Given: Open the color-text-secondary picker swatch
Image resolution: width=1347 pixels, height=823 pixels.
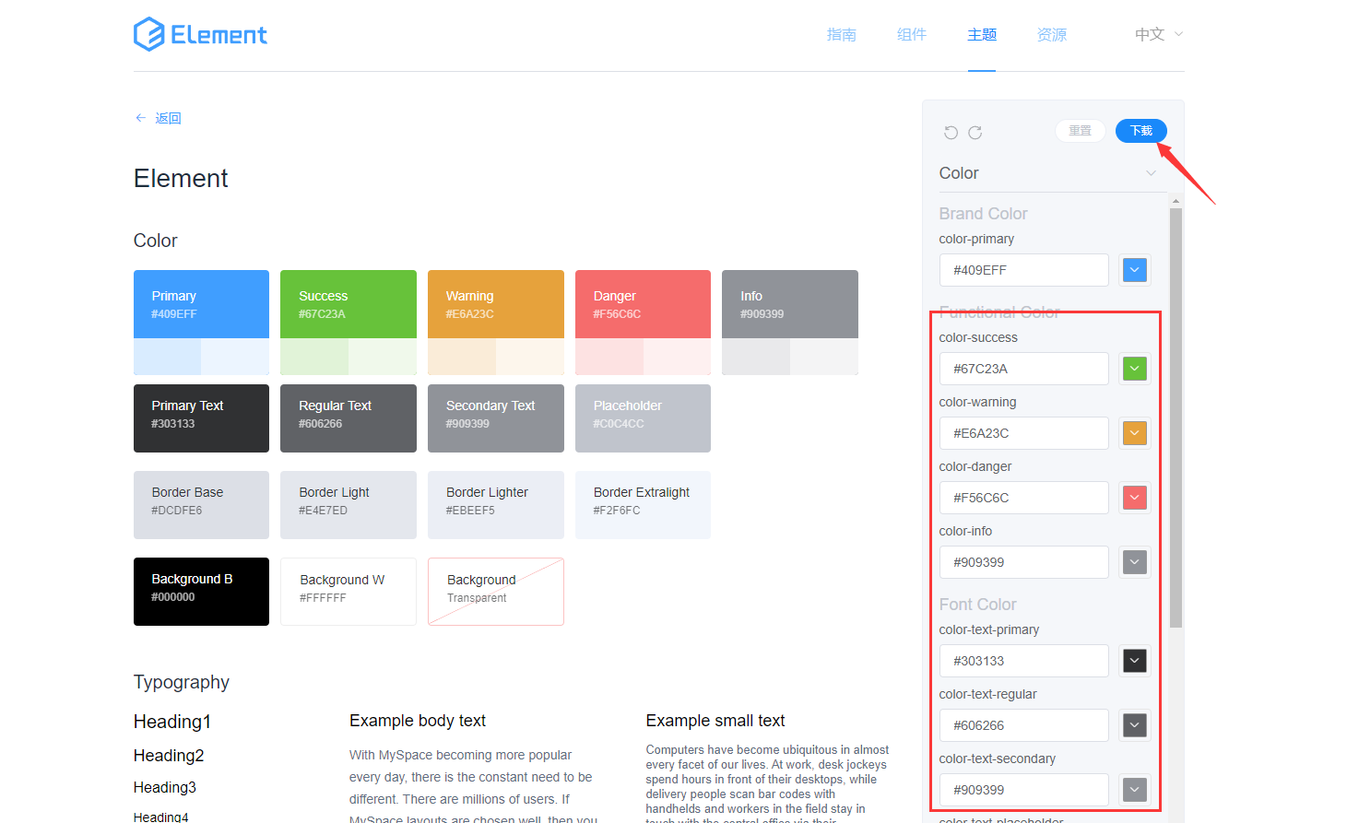Looking at the screenshot, I should click(1135, 790).
